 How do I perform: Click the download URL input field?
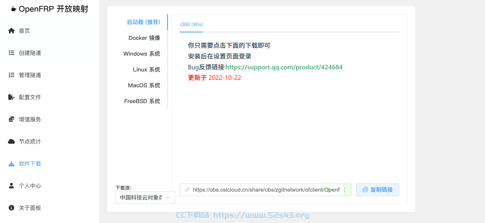[x=262, y=190]
